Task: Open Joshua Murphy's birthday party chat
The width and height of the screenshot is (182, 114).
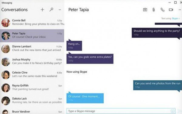Action: pyautogui.click(x=32, y=62)
